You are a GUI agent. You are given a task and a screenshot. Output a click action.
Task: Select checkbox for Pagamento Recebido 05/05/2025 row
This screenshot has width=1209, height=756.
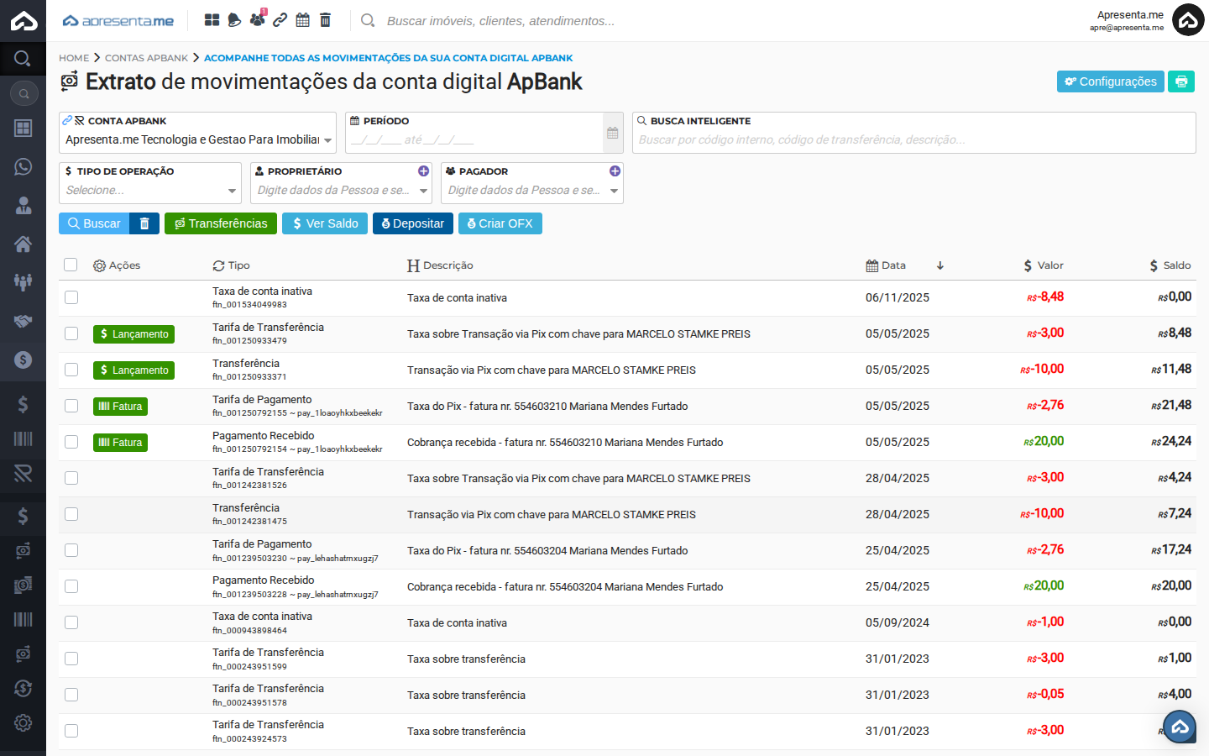71,442
